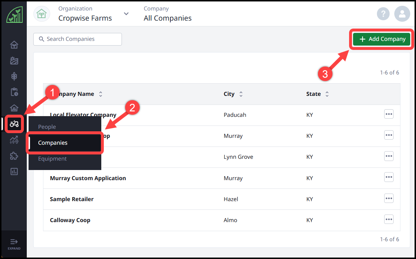Click the Cropwise logo icon
This screenshot has height=259, width=416.
point(14,15)
